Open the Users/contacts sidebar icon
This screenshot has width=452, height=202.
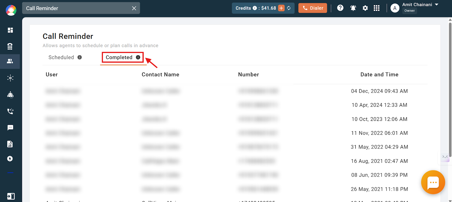[10, 61]
